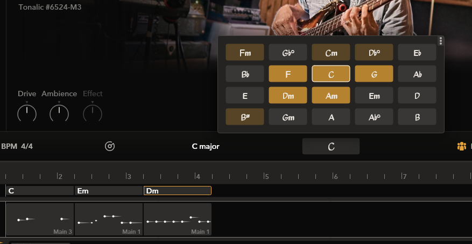
Task: Open the C major key selector
Action: (x=206, y=146)
